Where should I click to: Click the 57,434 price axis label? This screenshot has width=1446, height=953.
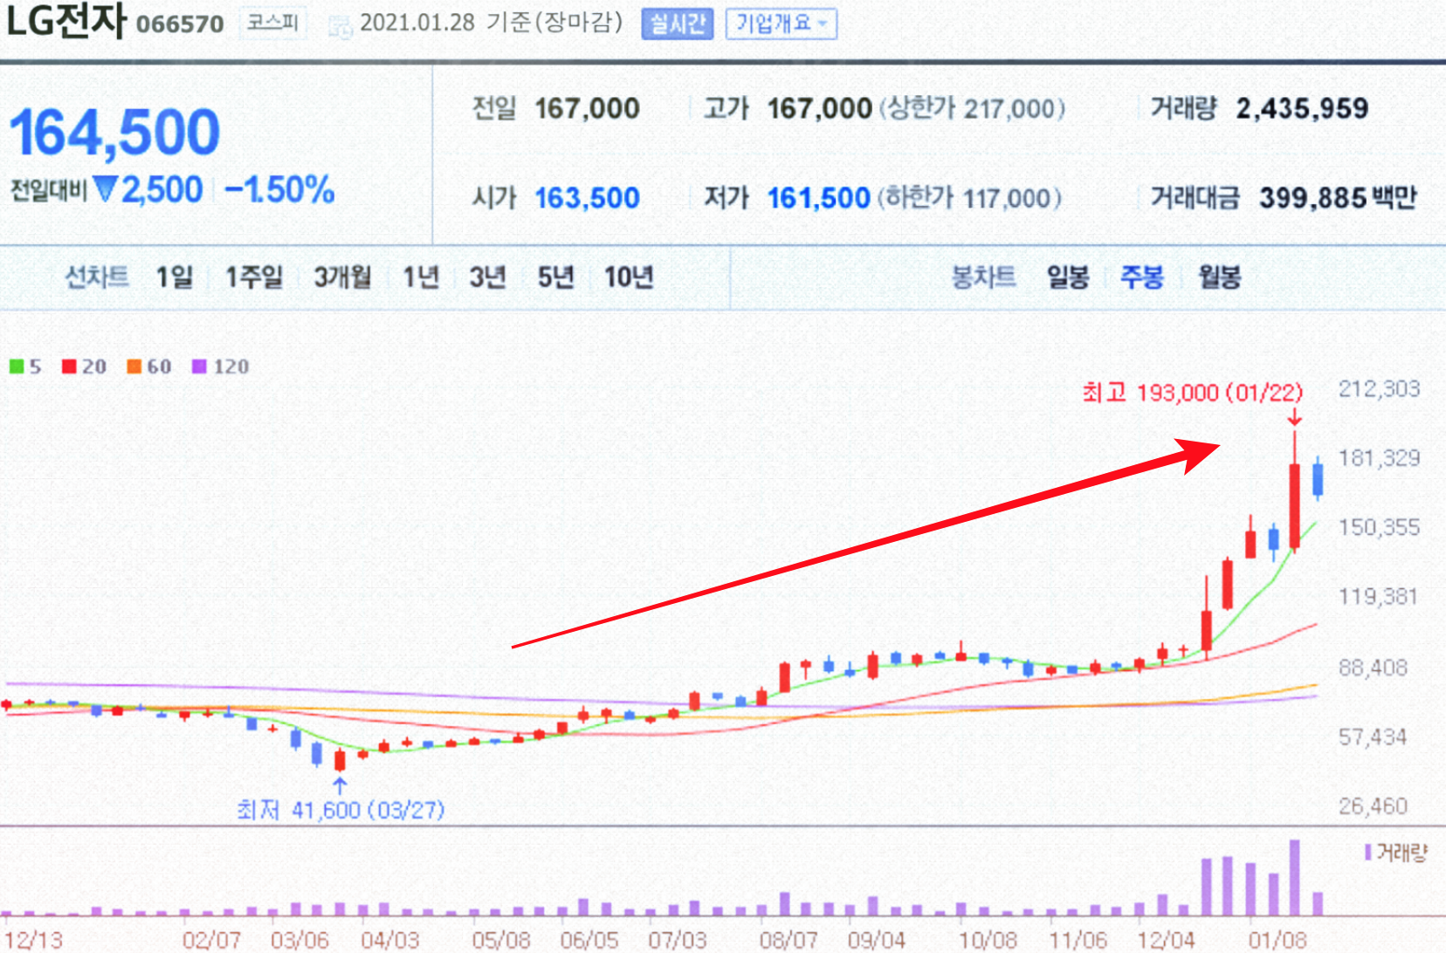pyautogui.click(x=1374, y=737)
